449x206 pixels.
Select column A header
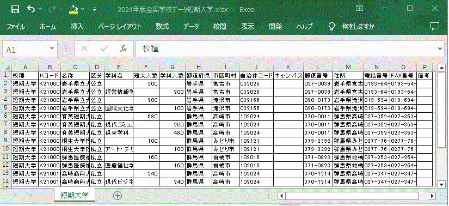25,68
